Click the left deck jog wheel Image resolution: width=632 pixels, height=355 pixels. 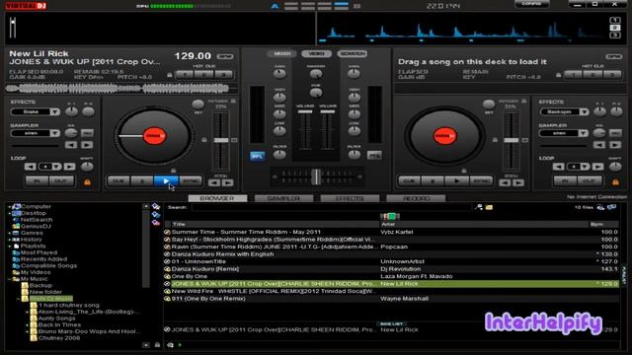click(154, 136)
